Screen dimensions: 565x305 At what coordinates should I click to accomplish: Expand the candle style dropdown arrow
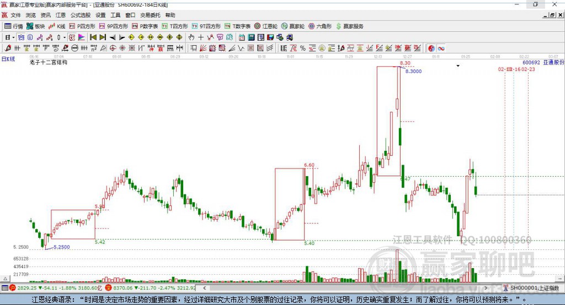[65, 37]
